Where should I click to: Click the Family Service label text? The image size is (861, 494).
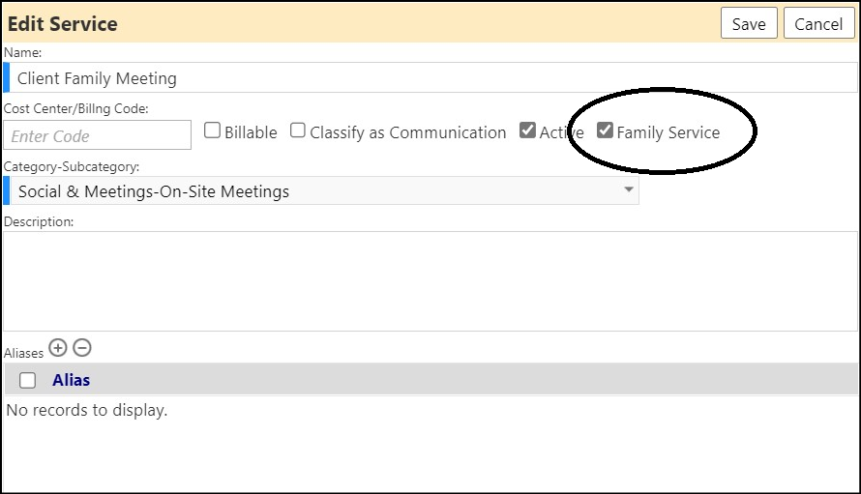[x=668, y=132]
